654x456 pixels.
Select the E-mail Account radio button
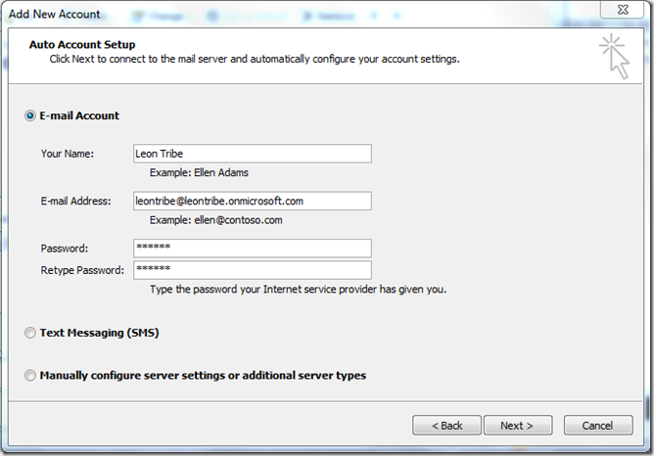pyautogui.click(x=30, y=115)
